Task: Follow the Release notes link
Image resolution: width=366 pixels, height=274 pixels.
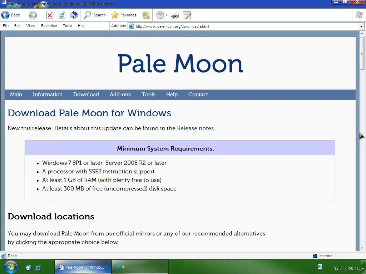Action: [196, 128]
